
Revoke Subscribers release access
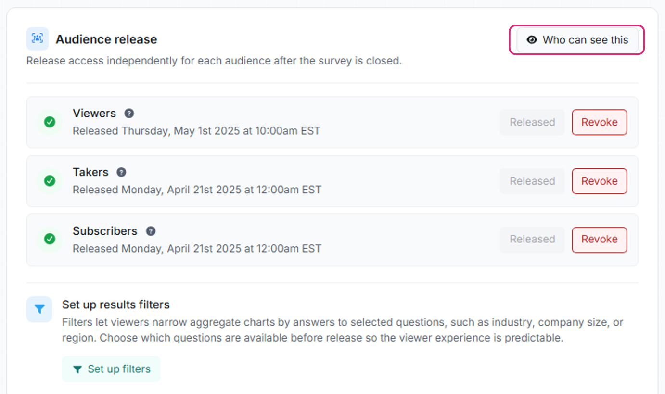coord(600,240)
